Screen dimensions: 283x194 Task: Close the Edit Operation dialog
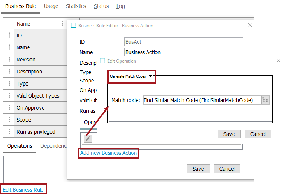(x=278, y=61)
